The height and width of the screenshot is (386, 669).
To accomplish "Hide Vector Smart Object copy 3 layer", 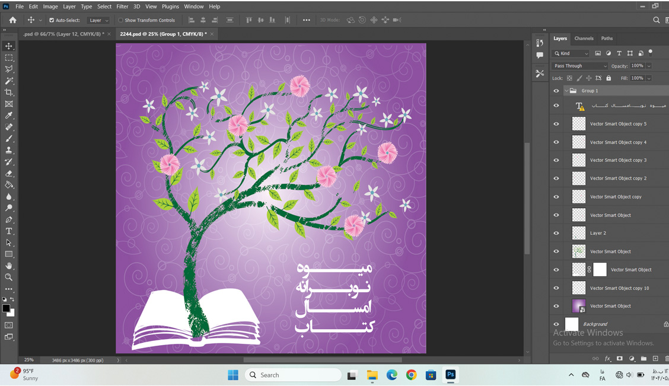I will [556, 160].
